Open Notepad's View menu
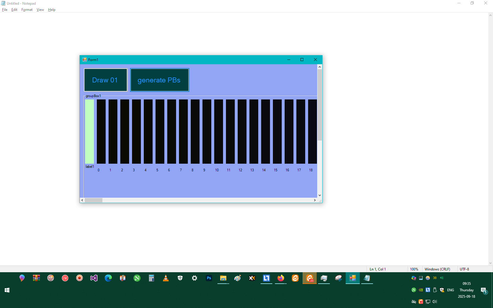Screen dimensions: 493x308 click(40, 9)
